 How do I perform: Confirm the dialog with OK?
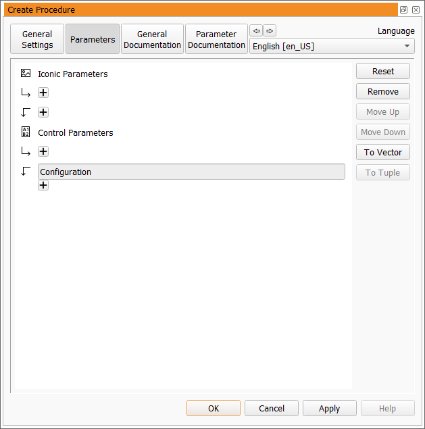pos(214,408)
